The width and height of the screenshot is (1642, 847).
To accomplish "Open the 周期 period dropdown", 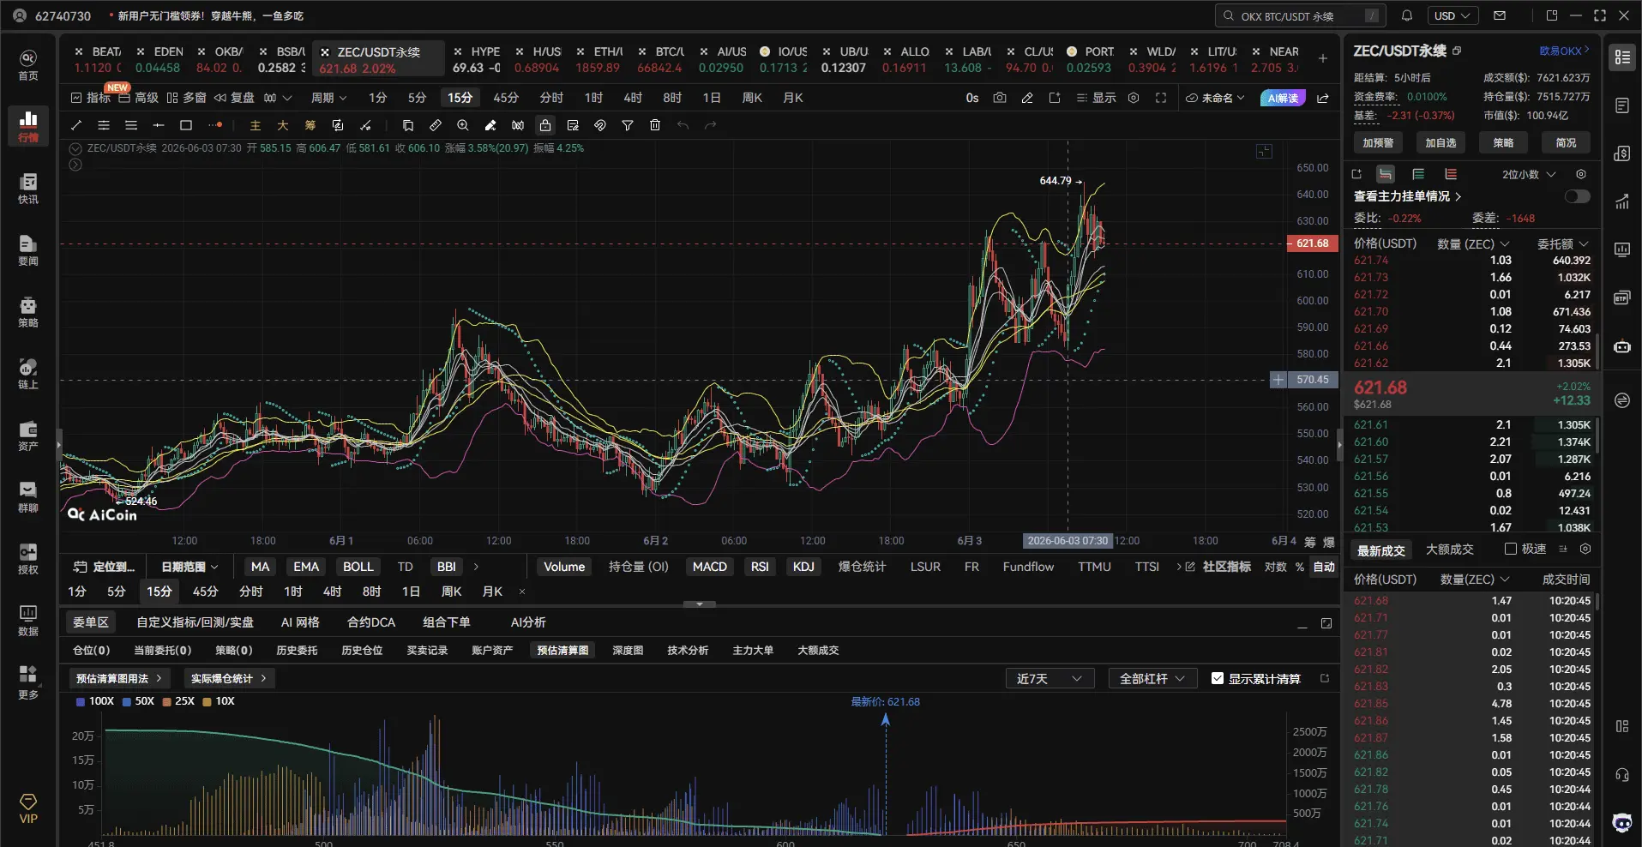I will click(328, 98).
